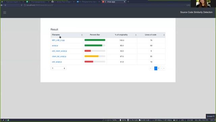This screenshot has width=216, height=122.
Task: Go to pagination page 1
Action: point(156,68)
